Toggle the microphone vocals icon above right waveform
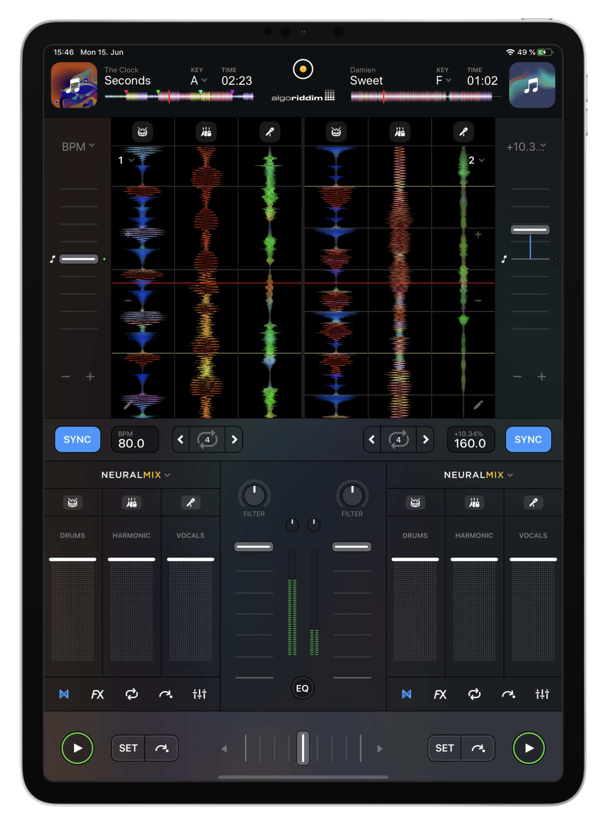 (463, 132)
